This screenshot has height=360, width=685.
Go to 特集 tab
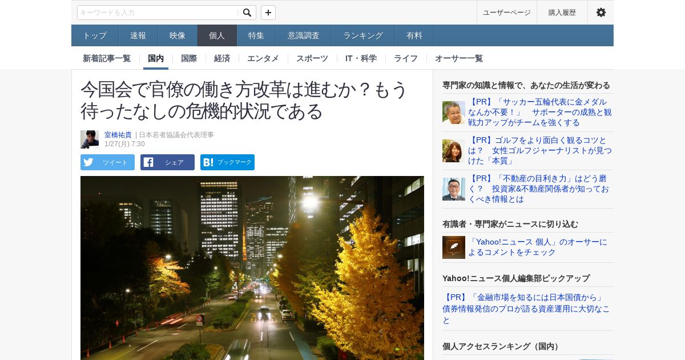(x=256, y=35)
